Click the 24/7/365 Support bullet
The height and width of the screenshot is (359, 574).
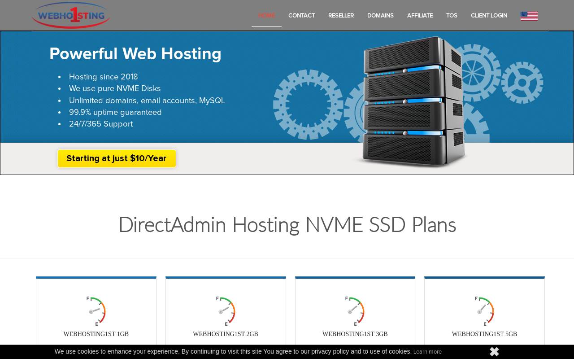click(101, 124)
